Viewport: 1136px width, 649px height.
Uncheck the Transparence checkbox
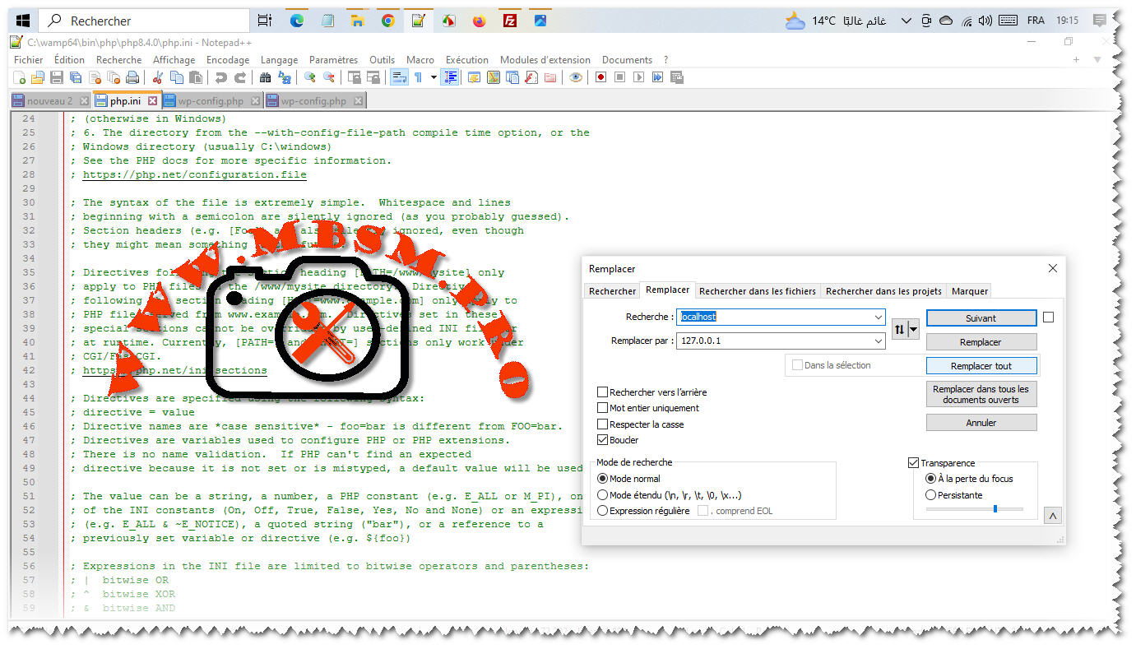[913, 463]
